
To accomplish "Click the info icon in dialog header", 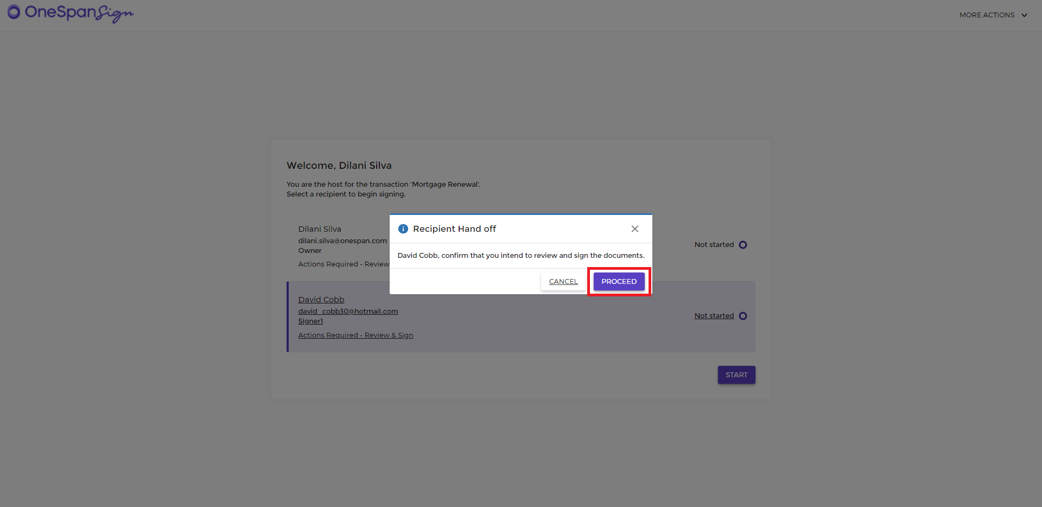I will 403,229.
